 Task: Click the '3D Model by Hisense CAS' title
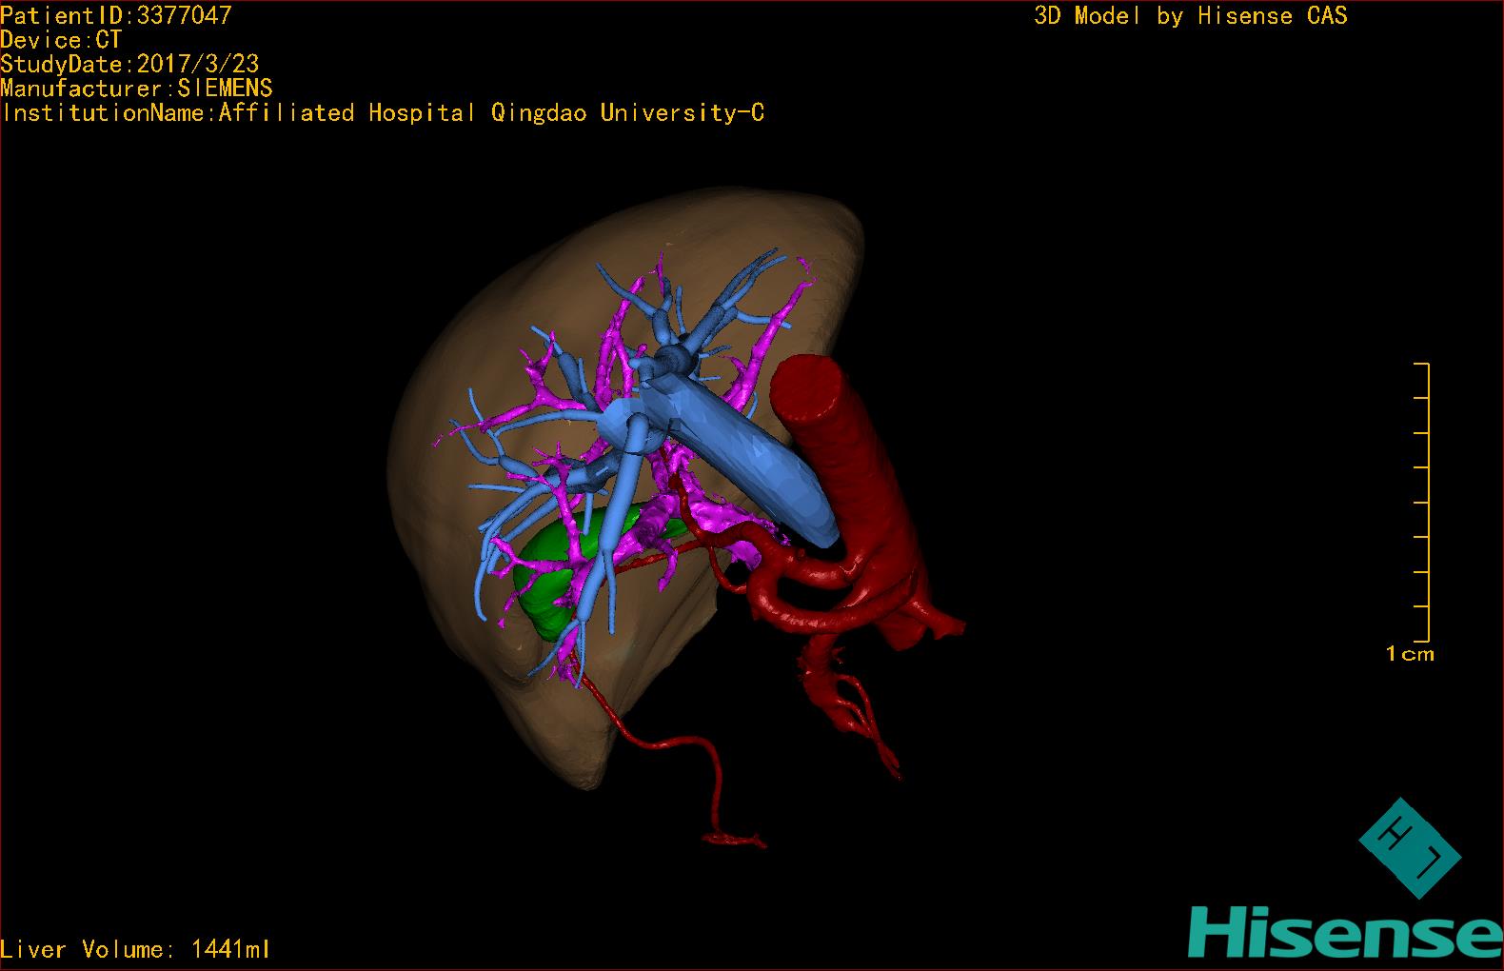[1191, 16]
